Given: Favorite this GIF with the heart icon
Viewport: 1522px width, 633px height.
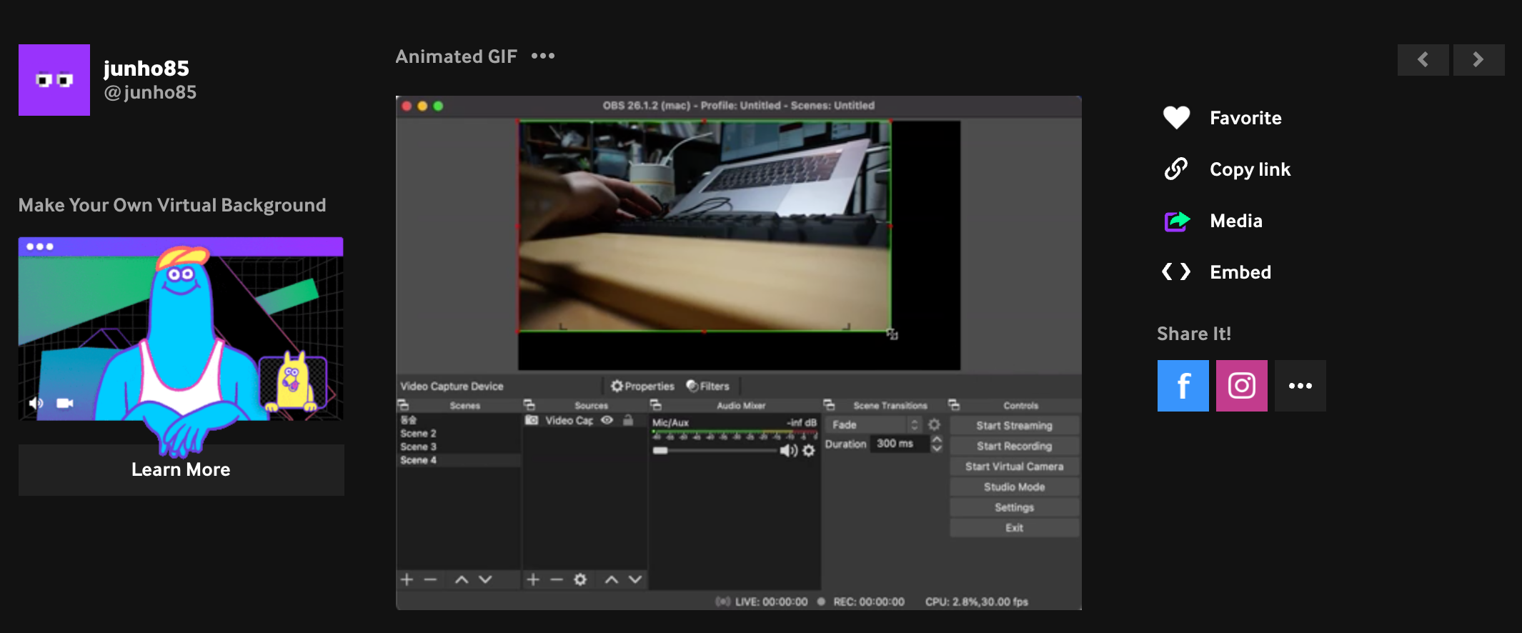Looking at the screenshot, I should [1176, 117].
